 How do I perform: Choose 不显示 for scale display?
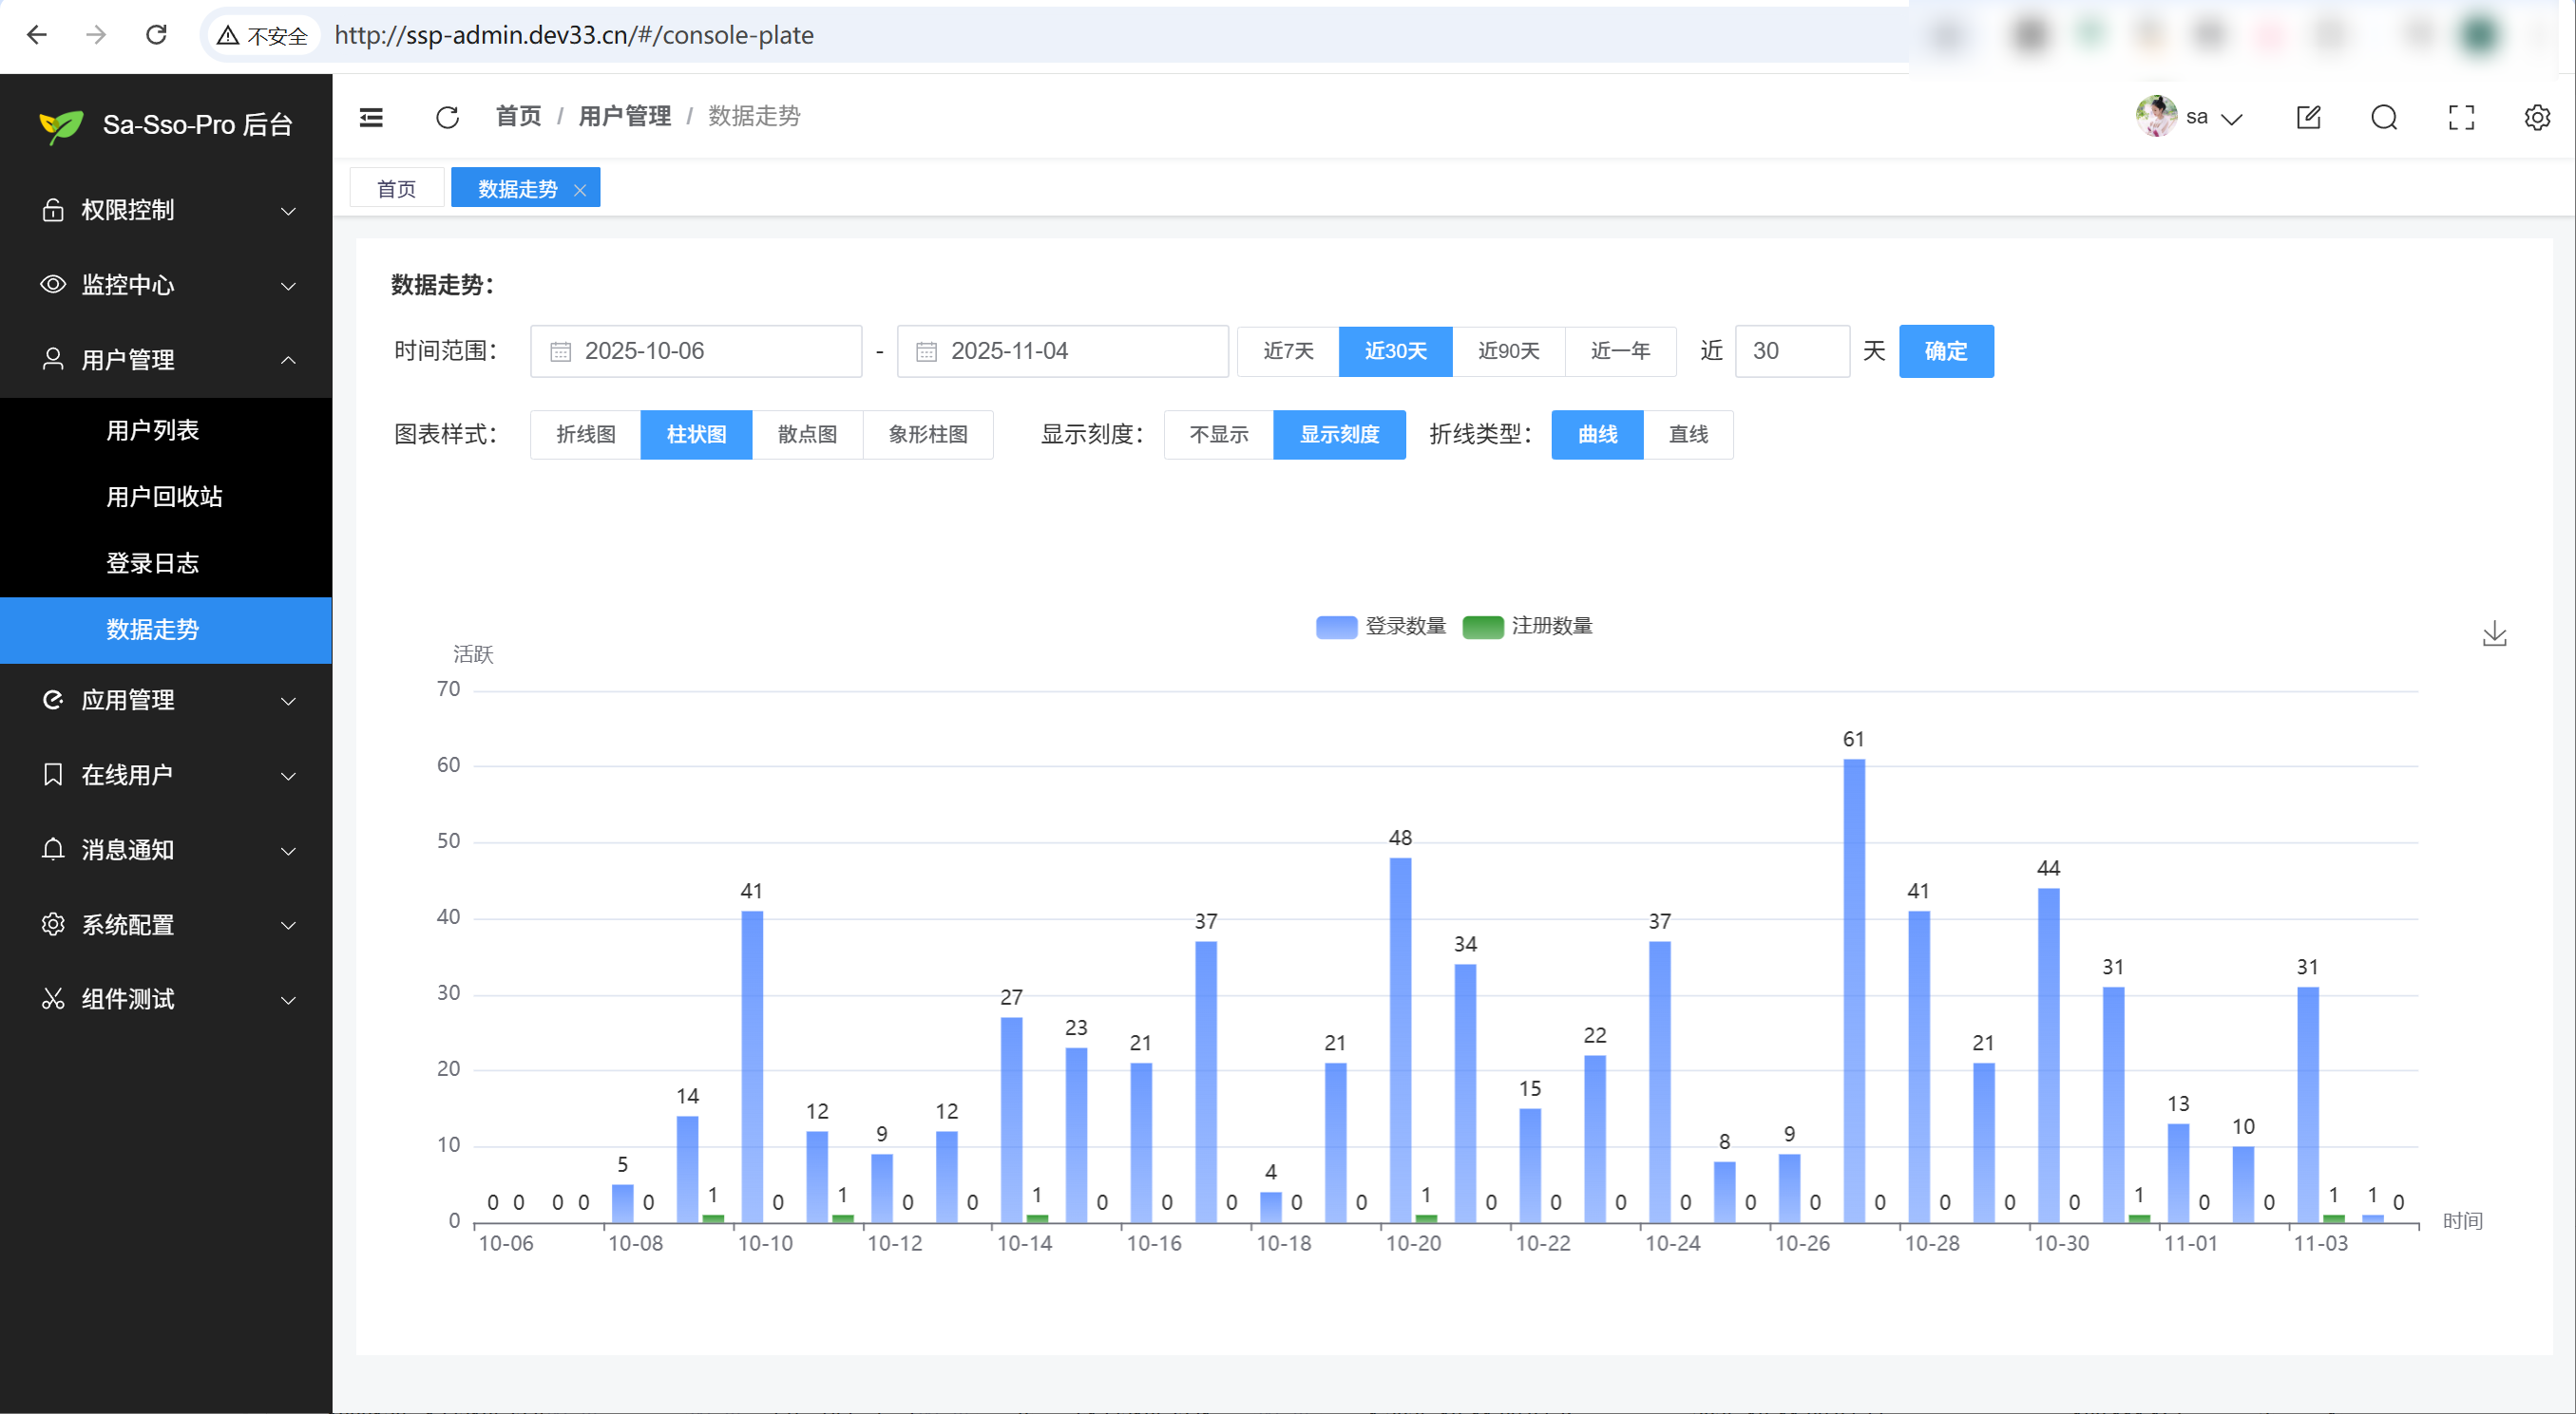point(1218,435)
